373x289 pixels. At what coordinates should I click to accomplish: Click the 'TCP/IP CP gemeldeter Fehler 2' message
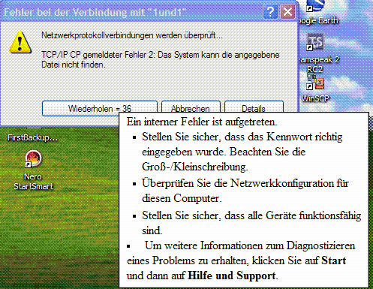click(x=161, y=59)
